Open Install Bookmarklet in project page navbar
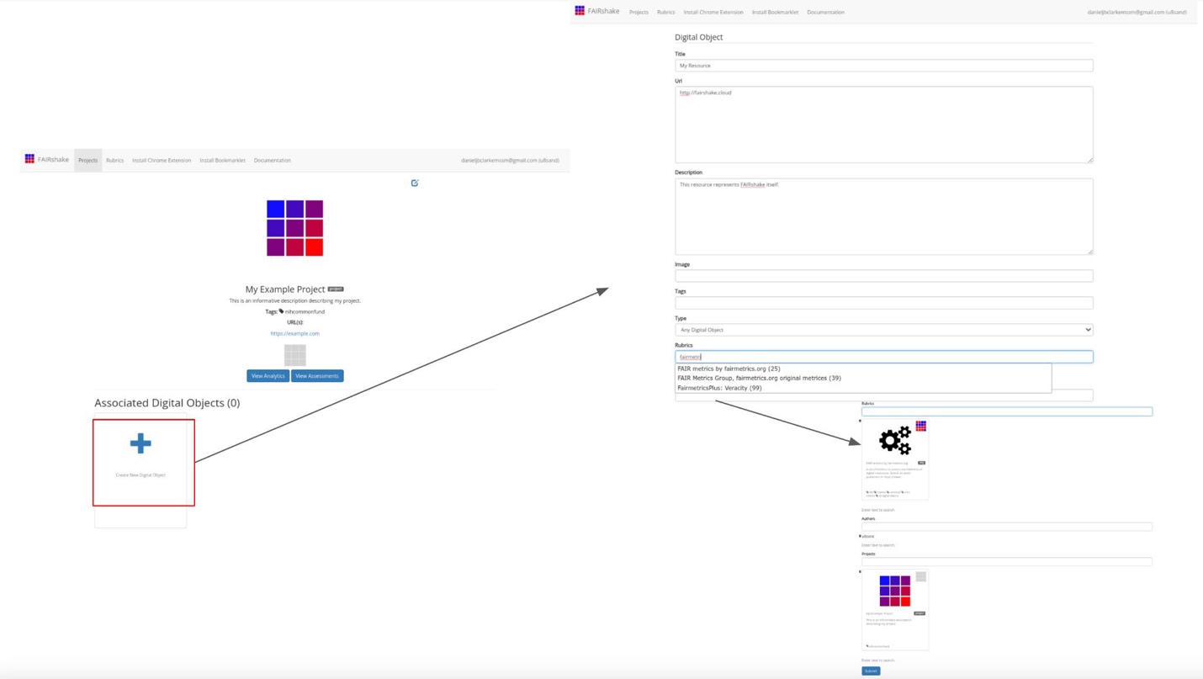Screen dimensions: 1203x679 223,160
